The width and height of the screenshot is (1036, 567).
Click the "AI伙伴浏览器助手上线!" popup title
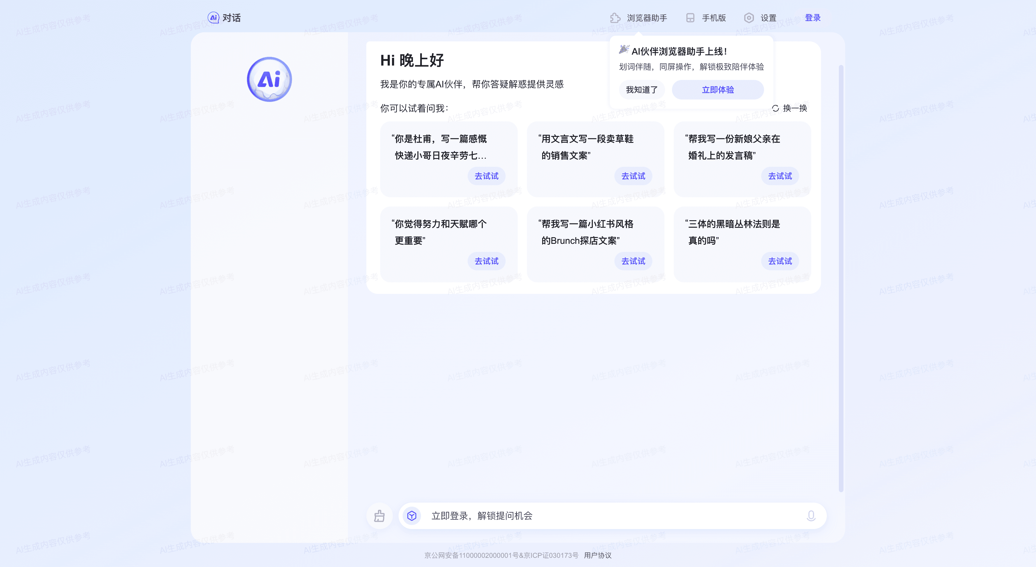[x=679, y=51]
